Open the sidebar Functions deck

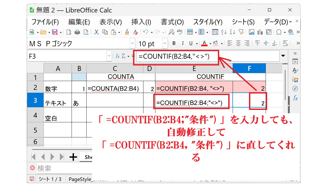pyautogui.click(x=295, y=98)
